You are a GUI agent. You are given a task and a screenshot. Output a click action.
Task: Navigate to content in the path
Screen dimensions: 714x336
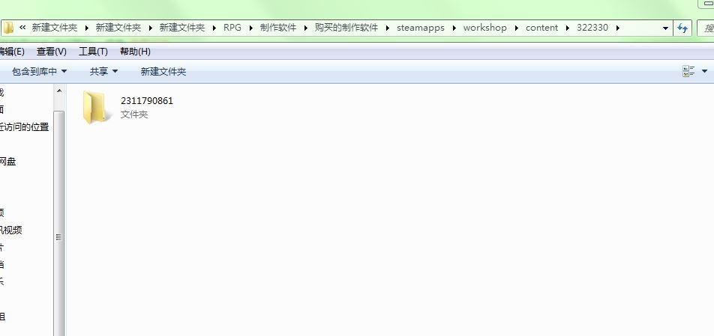(541, 27)
